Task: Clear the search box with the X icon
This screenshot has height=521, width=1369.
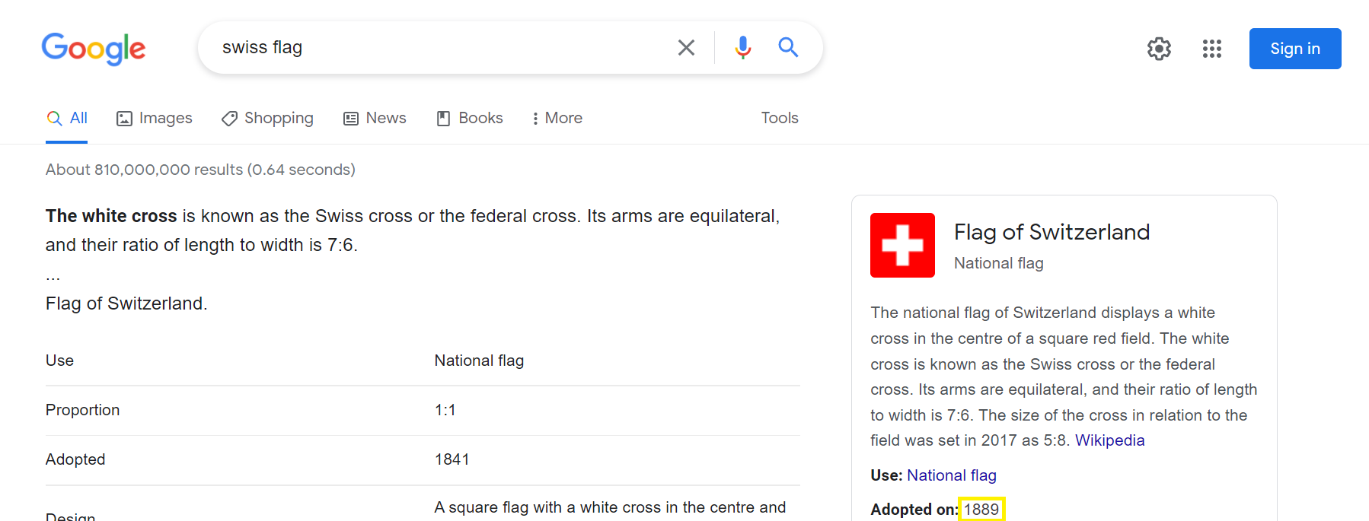Action: coord(686,48)
